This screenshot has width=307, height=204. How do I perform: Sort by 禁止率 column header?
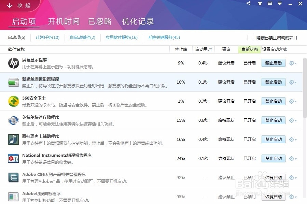pos(181,49)
